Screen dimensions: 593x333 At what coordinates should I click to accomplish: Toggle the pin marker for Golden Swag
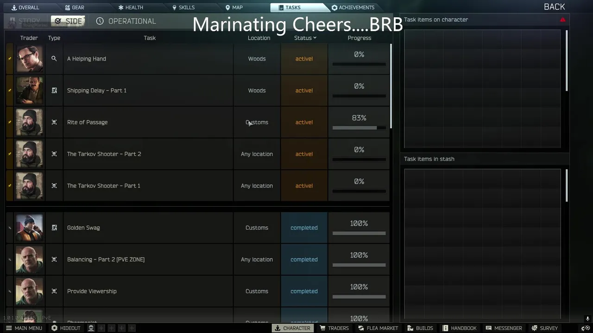pos(10,228)
